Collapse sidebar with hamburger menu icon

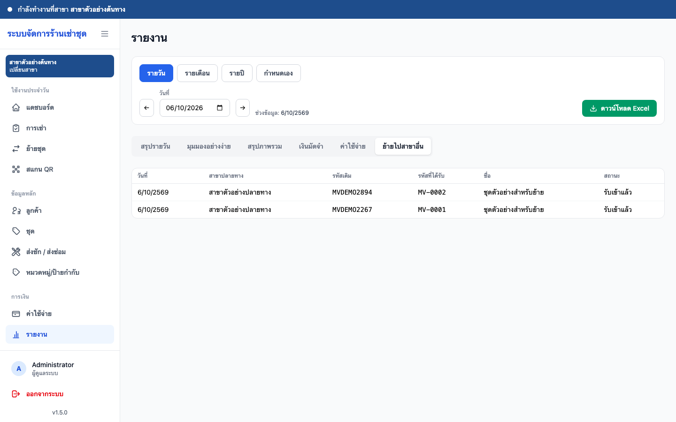[x=105, y=34]
